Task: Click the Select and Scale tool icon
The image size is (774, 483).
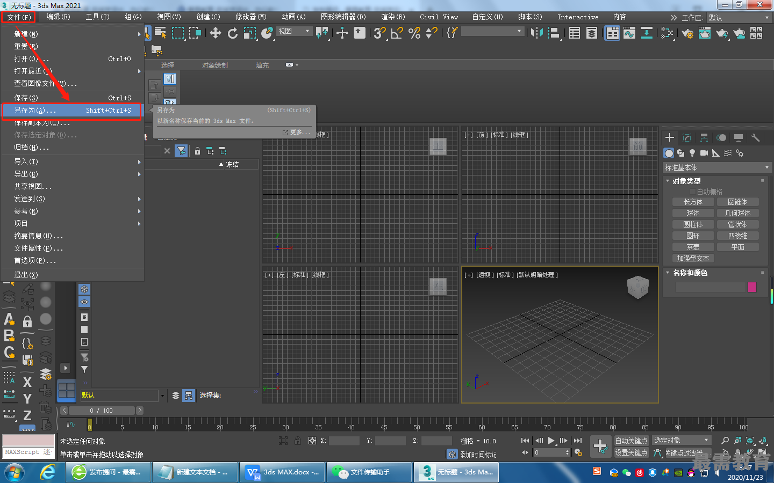Action: point(249,33)
